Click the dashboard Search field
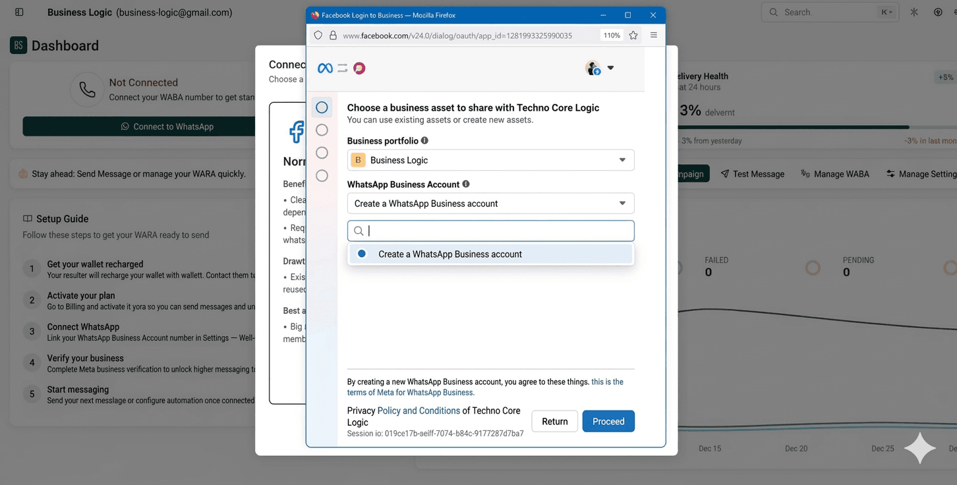The image size is (957, 485). (830, 13)
